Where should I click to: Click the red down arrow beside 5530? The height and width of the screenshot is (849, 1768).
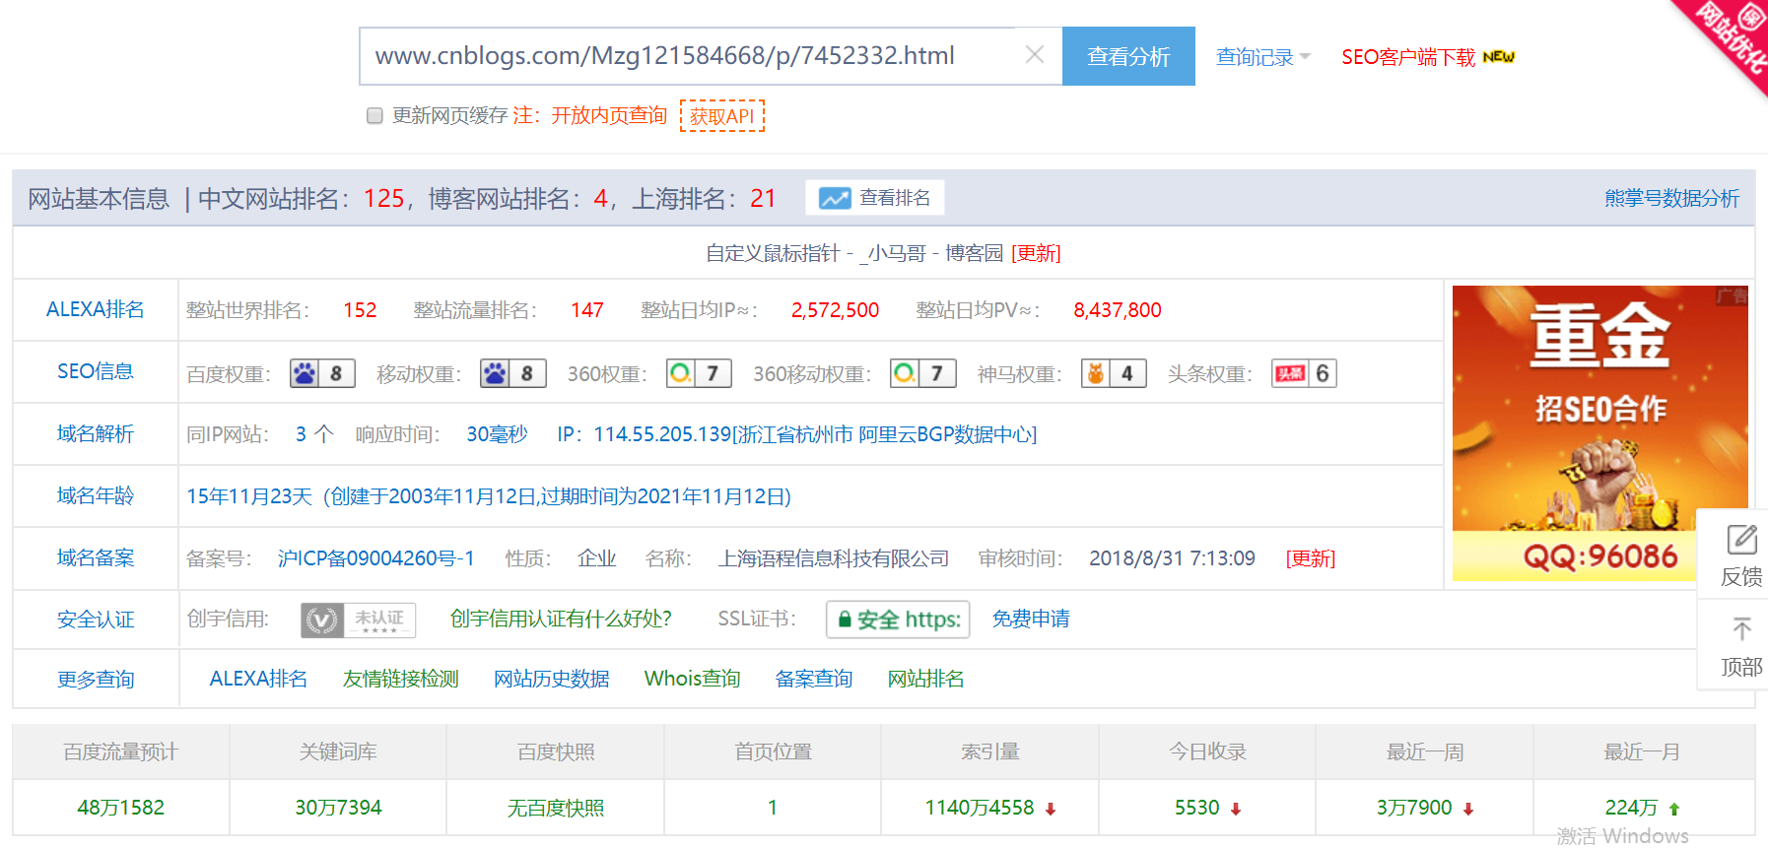click(x=1235, y=809)
